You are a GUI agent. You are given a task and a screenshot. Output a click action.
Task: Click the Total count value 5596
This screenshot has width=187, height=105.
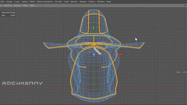tap(13, 15)
